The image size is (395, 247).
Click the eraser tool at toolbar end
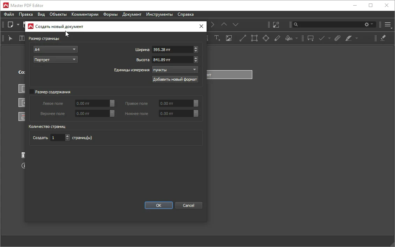pos(383,38)
